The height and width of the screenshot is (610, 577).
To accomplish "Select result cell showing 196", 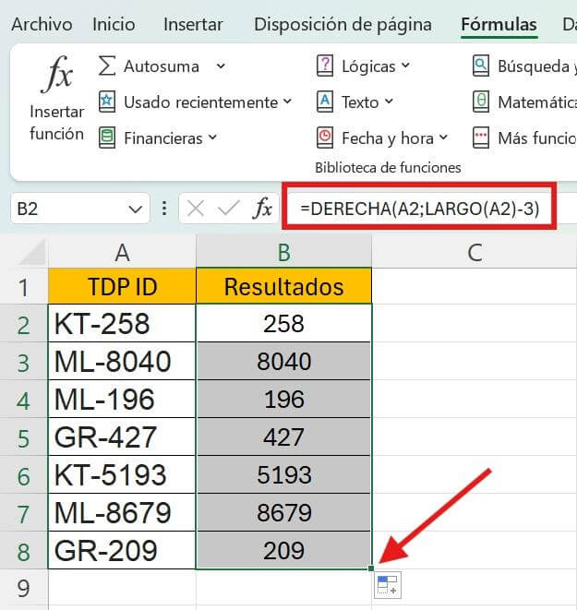I will click(284, 400).
